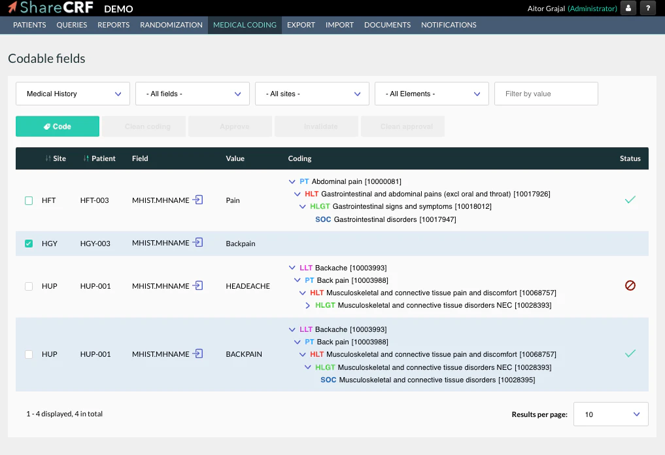665x455 pixels.
Task: Select the checkbox for HUP-001 HEADEACHE row
Action: pos(28,285)
